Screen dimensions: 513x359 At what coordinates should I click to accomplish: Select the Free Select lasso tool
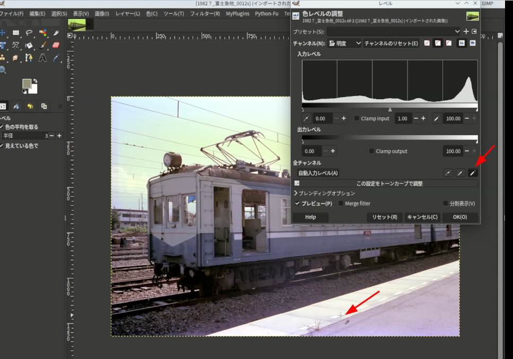(29, 33)
